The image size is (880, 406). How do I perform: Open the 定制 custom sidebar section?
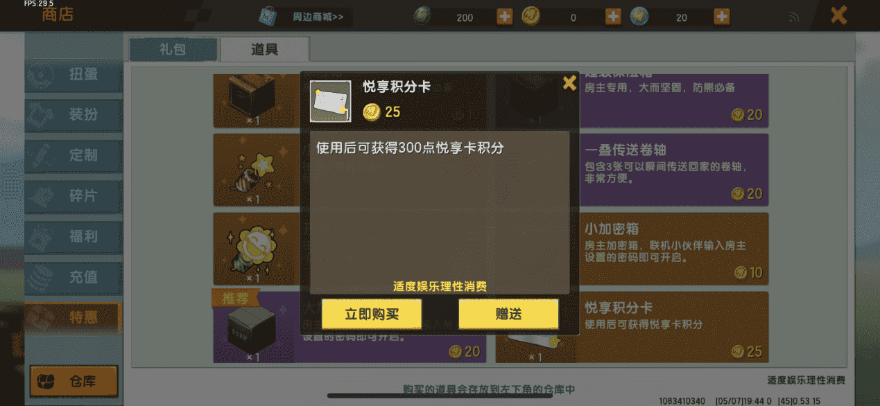coord(74,155)
